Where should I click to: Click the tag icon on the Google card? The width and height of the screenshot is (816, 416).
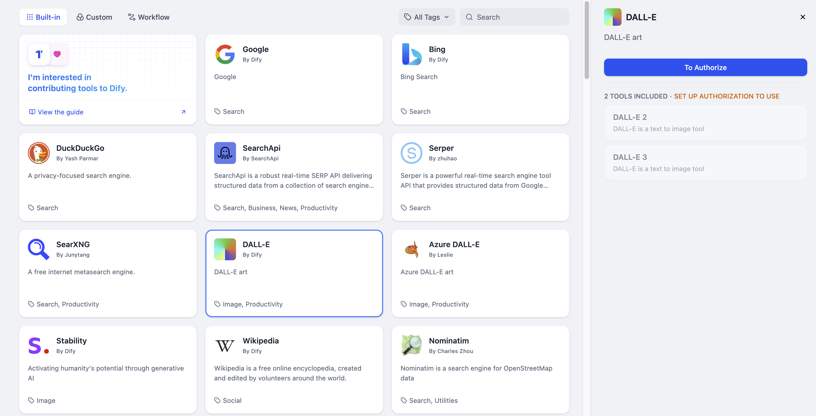pos(217,111)
